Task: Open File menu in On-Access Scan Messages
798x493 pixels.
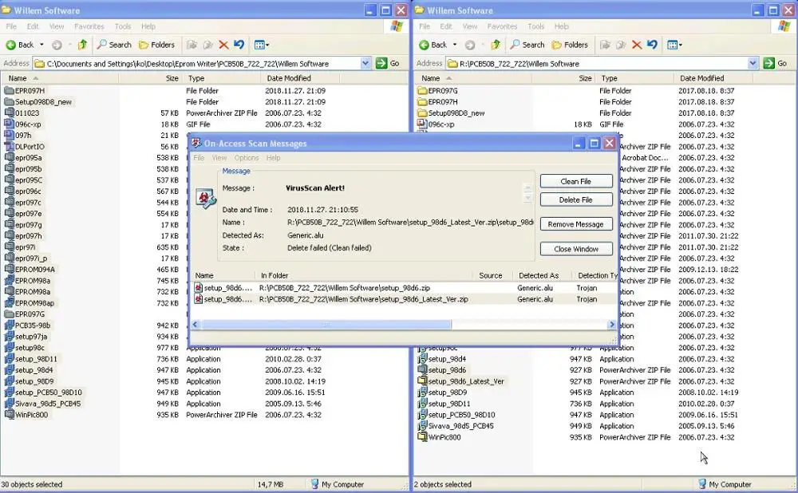Action: (199, 158)
